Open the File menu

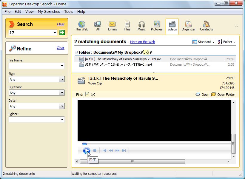(x=7, y=12)
